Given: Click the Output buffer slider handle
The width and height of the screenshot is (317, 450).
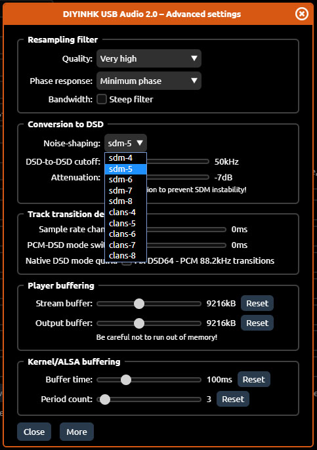Looking at the screenshot, I should [139, 323].
